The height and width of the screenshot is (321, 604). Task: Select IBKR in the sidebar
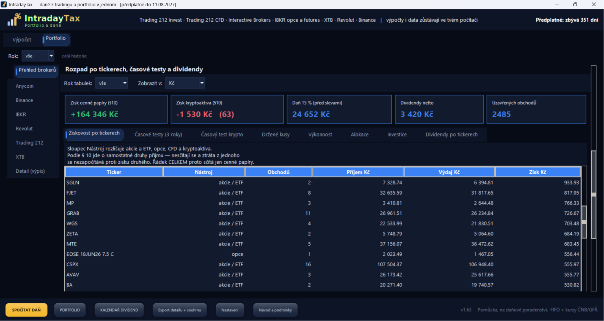[x=21, y=114]
